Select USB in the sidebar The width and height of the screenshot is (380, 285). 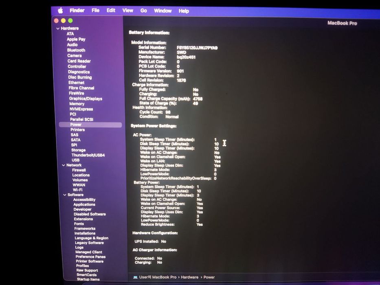click(76, 160)
